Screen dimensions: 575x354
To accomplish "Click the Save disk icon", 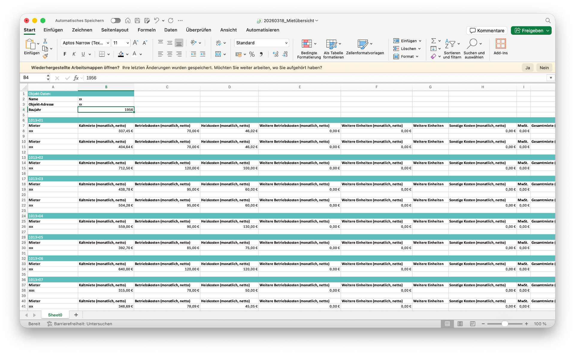I will click(137, 20).
